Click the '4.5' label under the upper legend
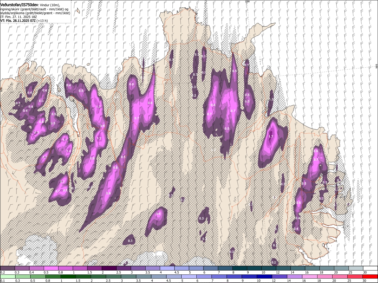 point(177,272)
